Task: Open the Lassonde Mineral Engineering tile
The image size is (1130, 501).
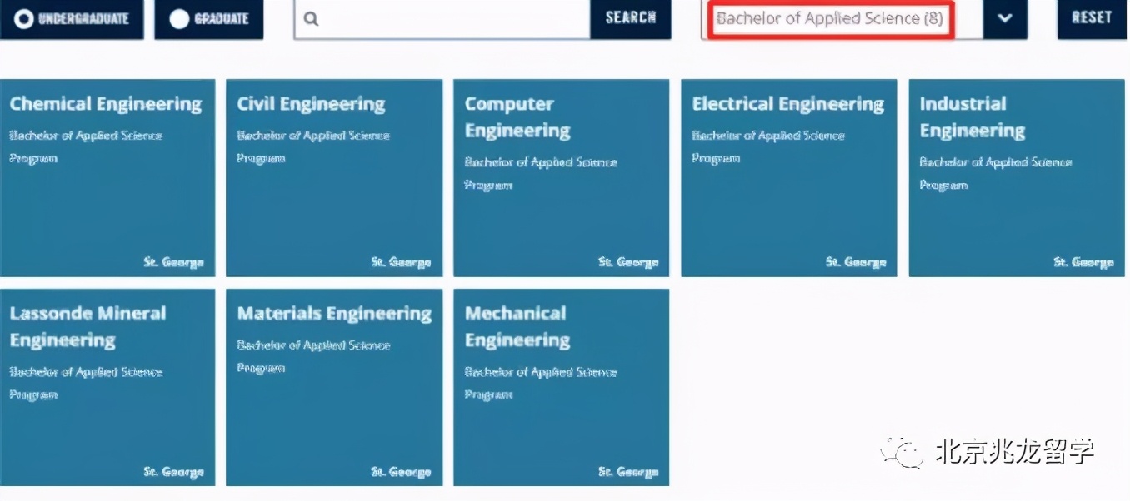Action: 107,387
